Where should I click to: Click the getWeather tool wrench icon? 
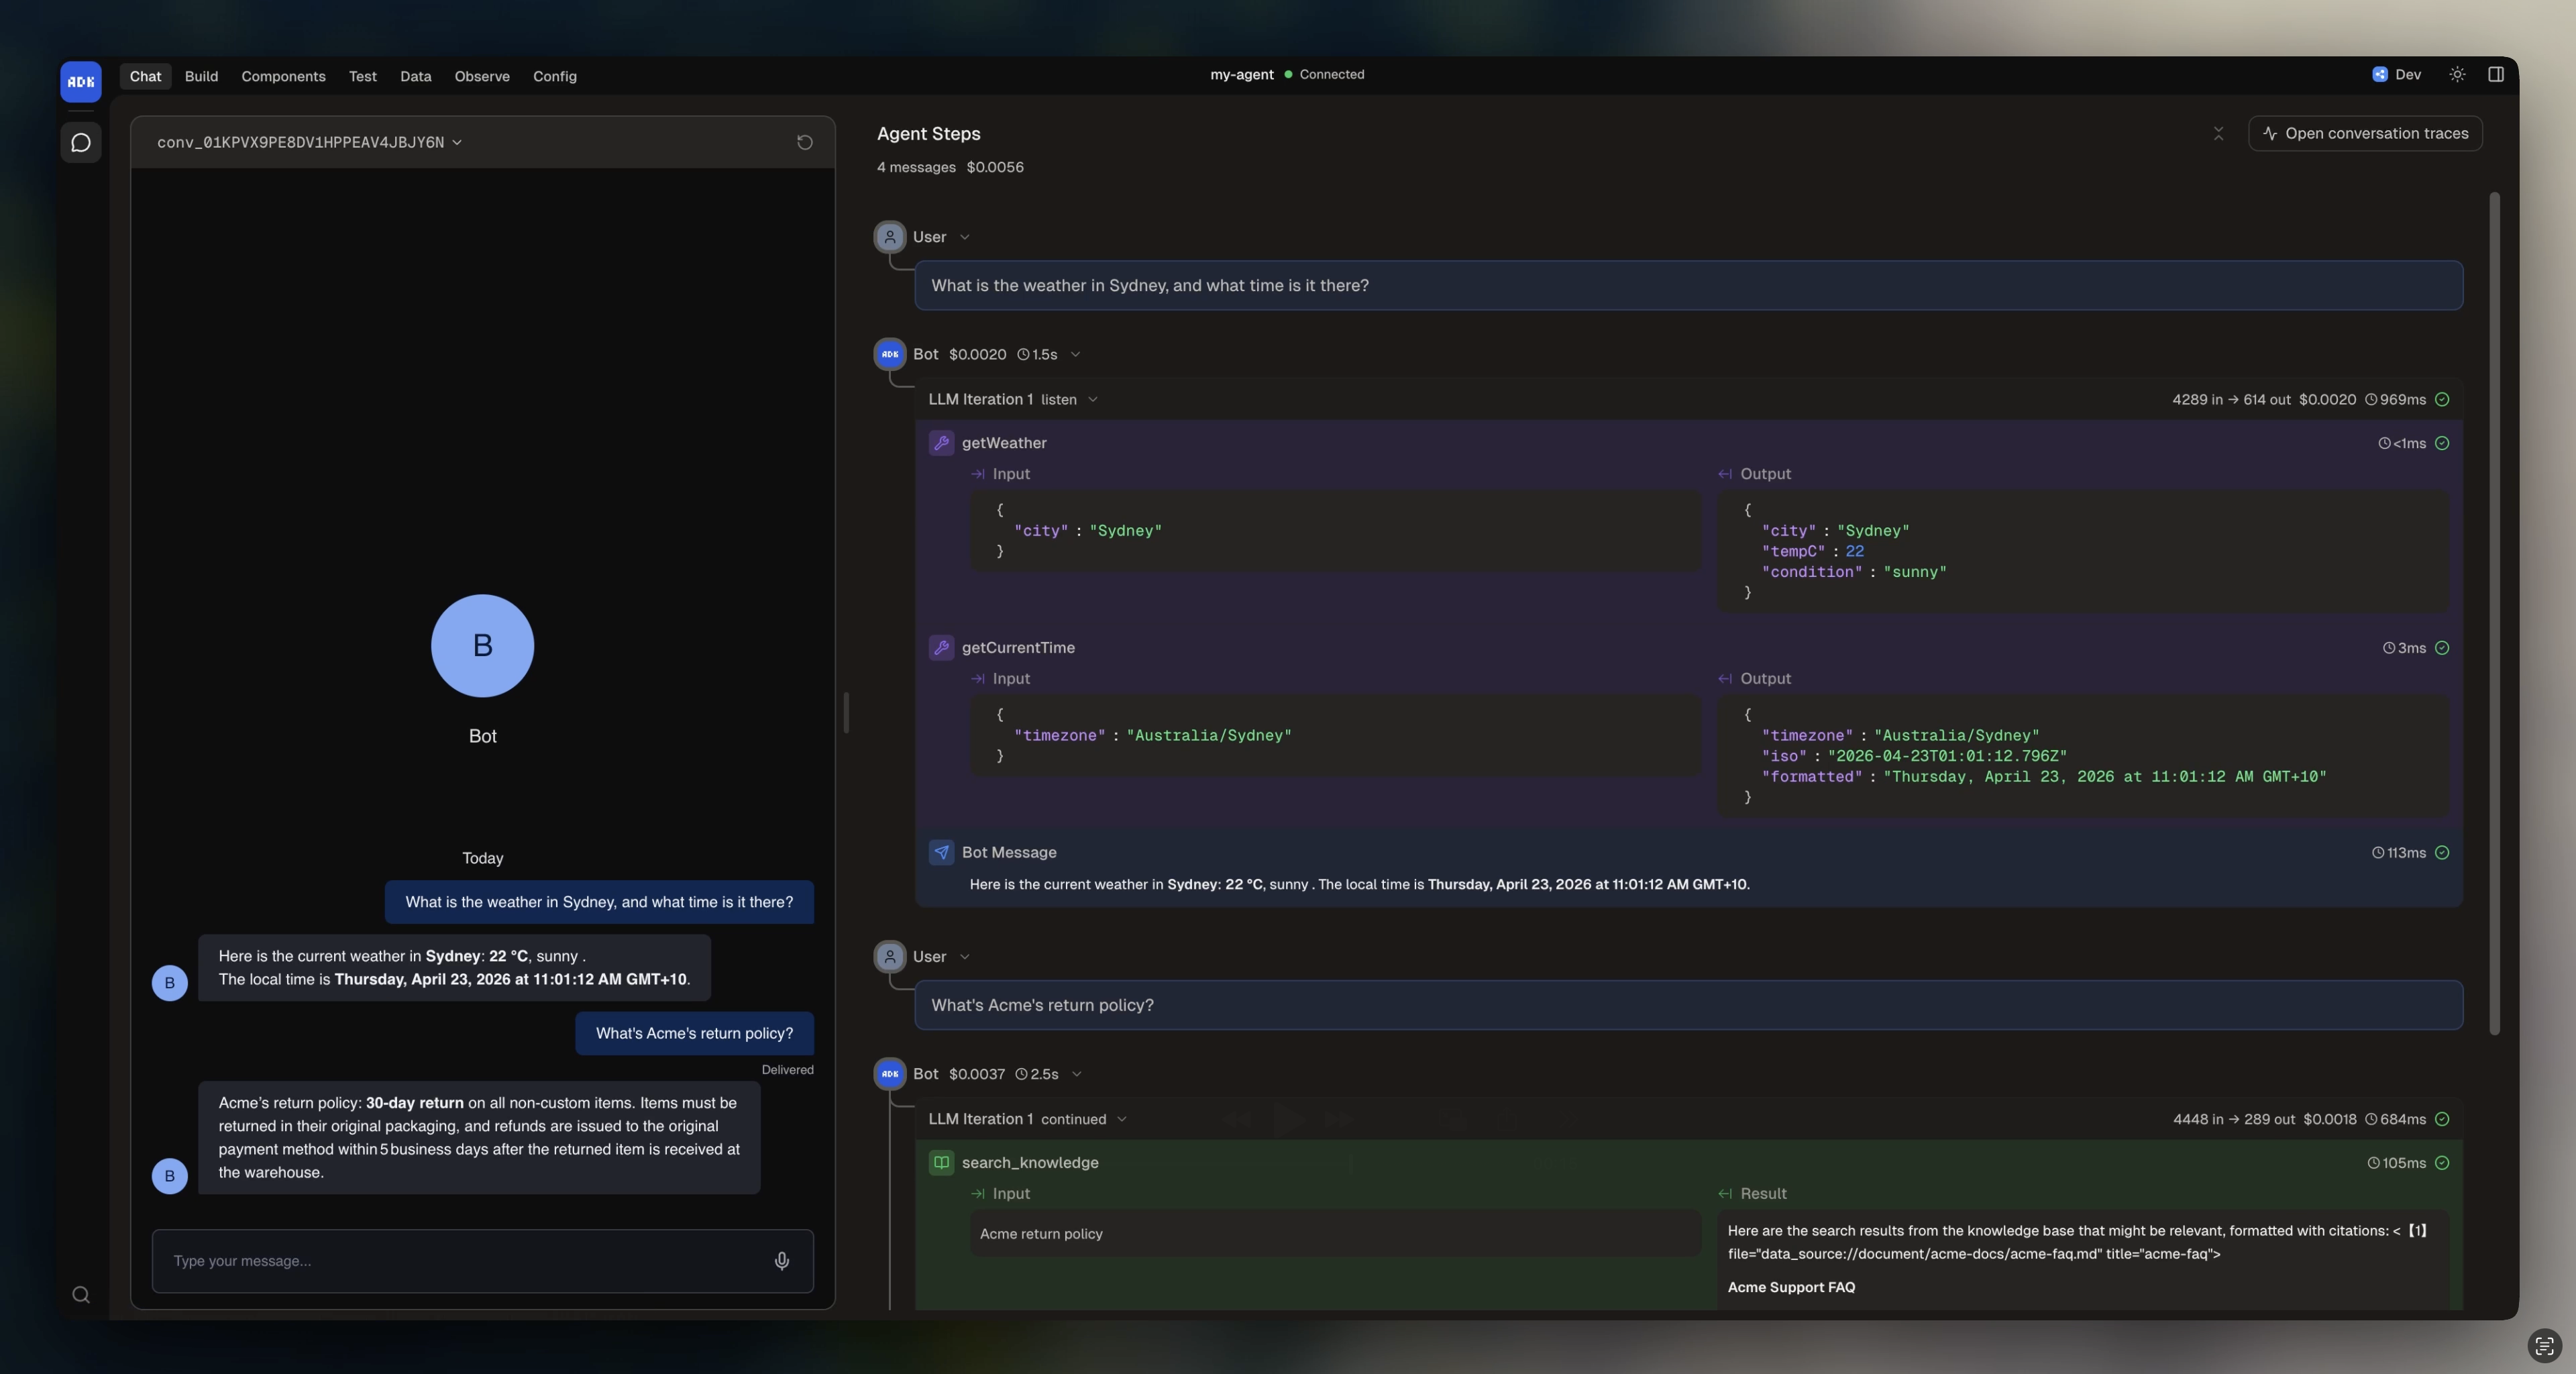[x=941, y=443]
